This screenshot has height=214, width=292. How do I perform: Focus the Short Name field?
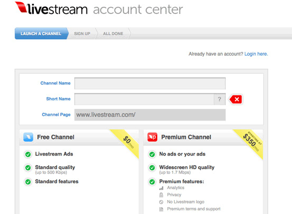coord(144,99)
